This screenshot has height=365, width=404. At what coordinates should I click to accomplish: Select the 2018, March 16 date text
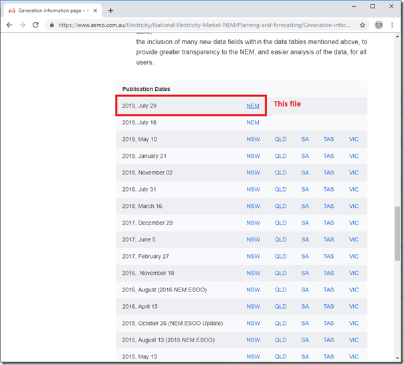[142, 207]
